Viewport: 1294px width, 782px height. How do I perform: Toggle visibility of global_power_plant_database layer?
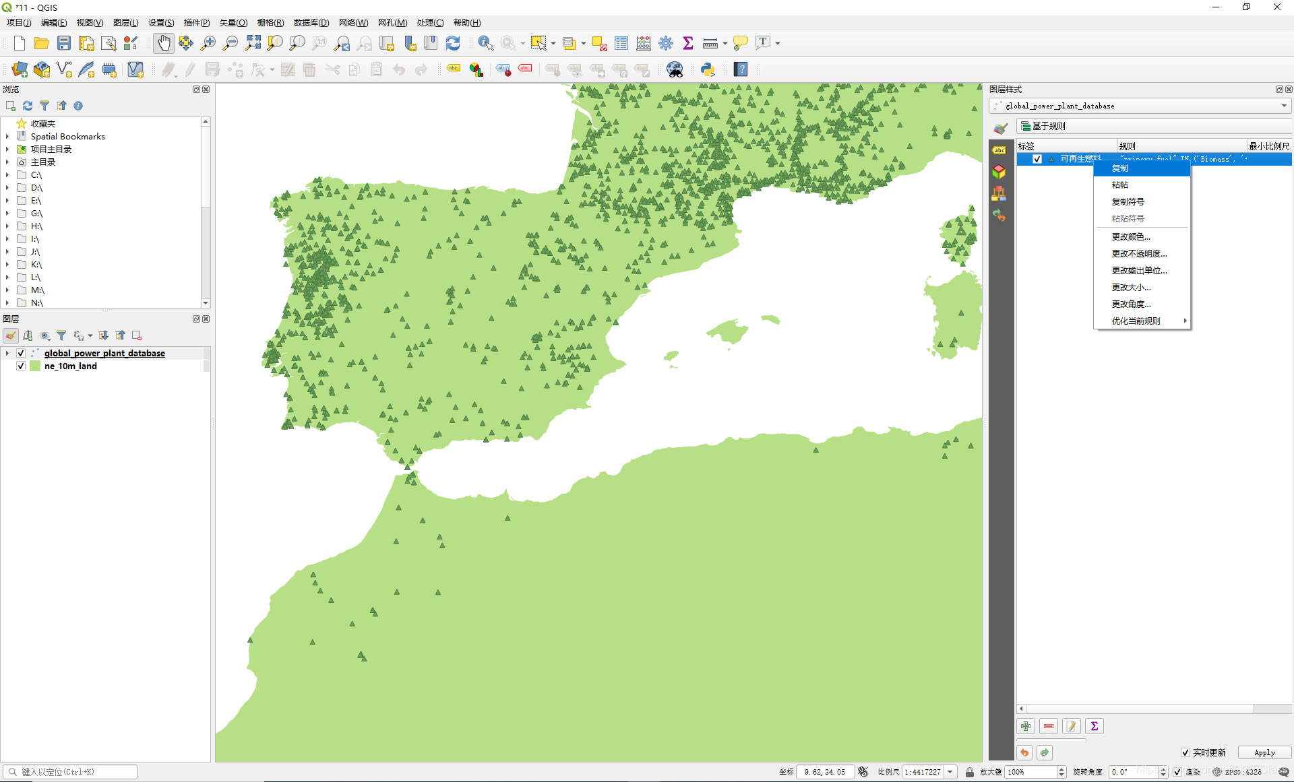[x=20, y=353]
